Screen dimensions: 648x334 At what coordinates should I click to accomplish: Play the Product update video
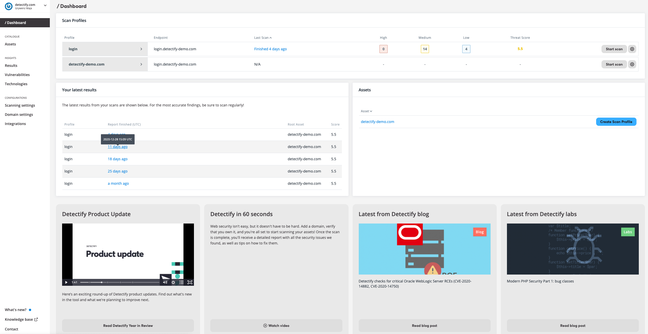click(x=66, y=282)
